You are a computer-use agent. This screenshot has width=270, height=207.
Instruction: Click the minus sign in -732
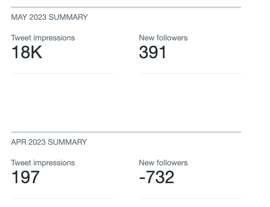pyautogui.click(x=142, y=178)
